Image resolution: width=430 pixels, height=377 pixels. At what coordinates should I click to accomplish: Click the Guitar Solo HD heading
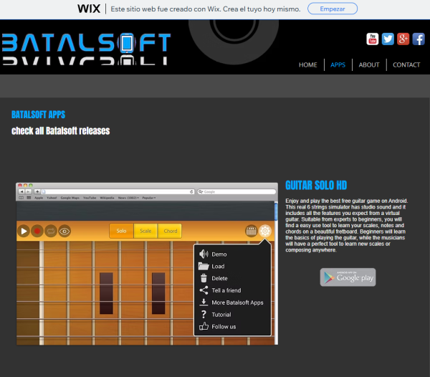pyautogui.click(x=316, y=186)
